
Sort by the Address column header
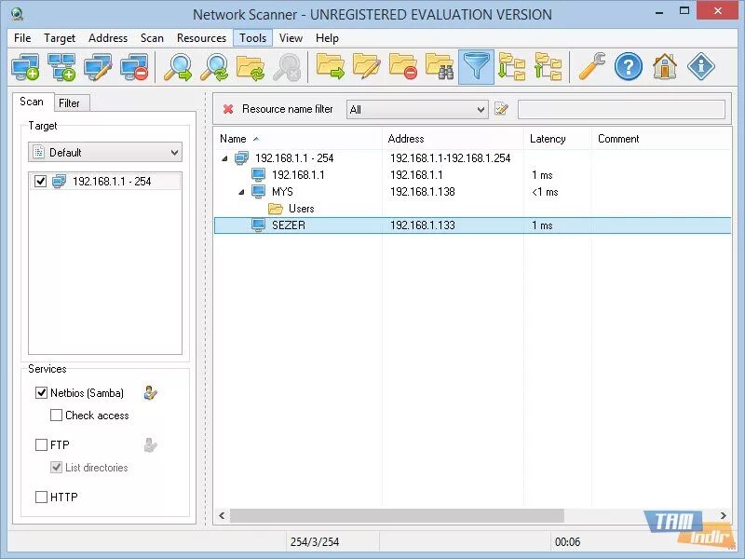coord(453,139)
